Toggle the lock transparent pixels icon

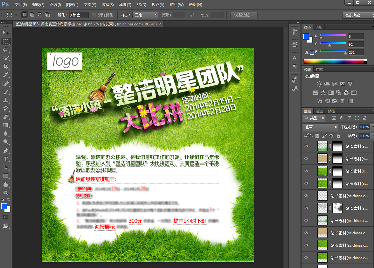317,136
